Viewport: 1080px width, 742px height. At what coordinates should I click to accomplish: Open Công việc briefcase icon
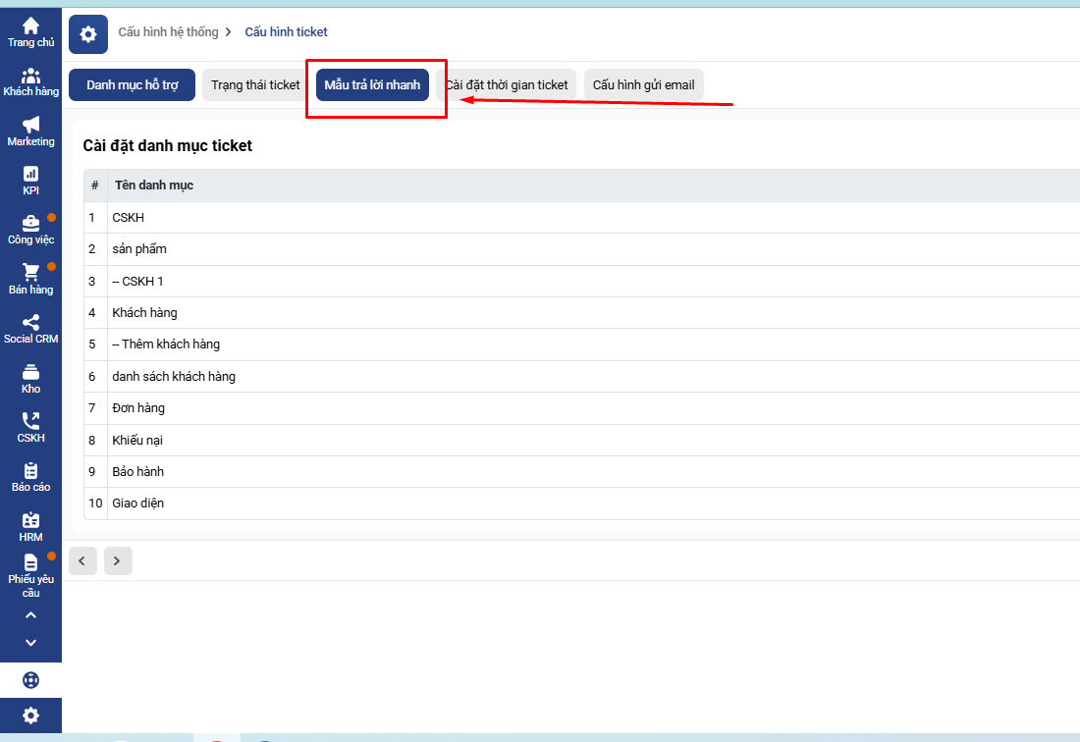[x=30, y=225]
